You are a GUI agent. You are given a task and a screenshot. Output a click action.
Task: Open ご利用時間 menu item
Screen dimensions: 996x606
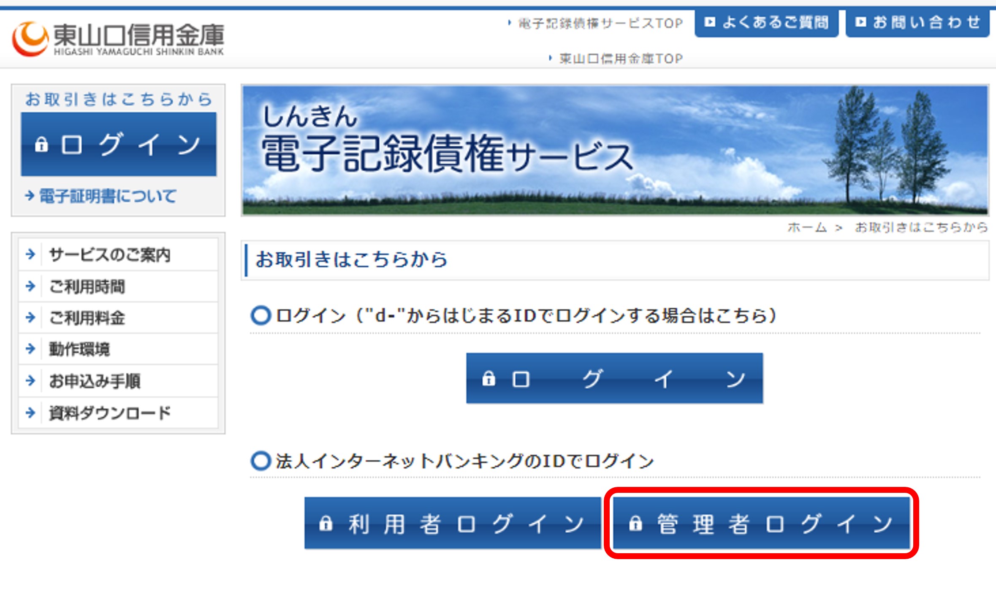87,287
